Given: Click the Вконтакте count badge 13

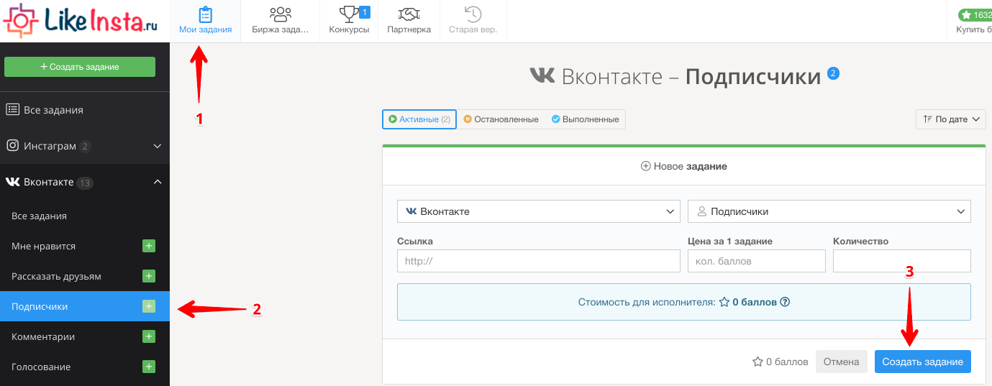Looking at the screenshot, I should (x=85, y=183).
